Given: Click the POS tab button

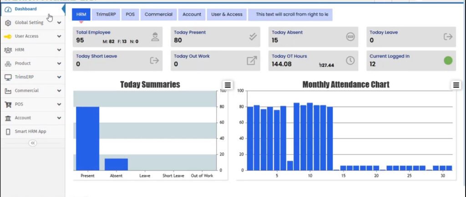Looking at the screenshot, I should (x=130, y=15).
